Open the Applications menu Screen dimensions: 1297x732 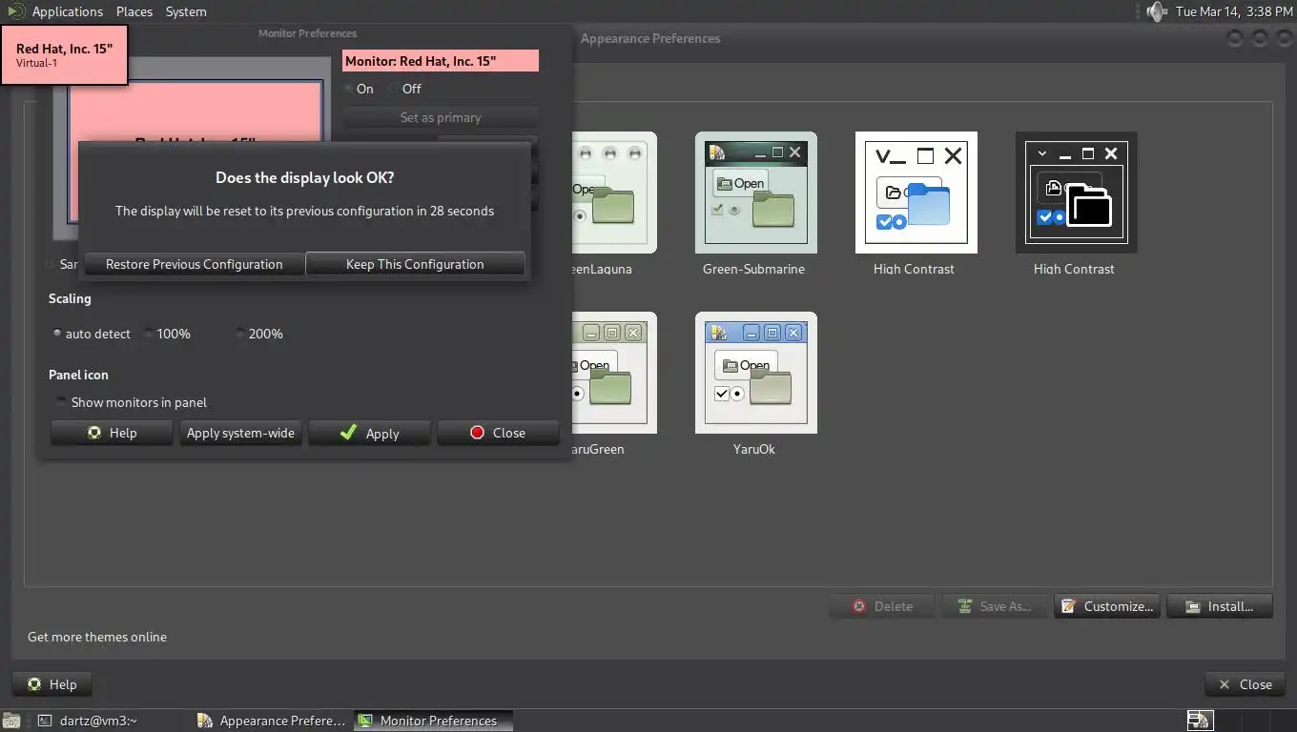[67, 11]
